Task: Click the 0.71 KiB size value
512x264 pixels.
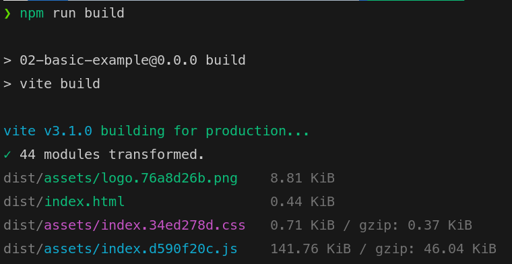Action: 302,225
